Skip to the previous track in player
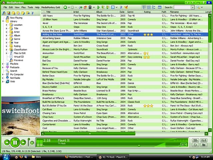The width and height of the screenshot is (213, 160). 7,142
